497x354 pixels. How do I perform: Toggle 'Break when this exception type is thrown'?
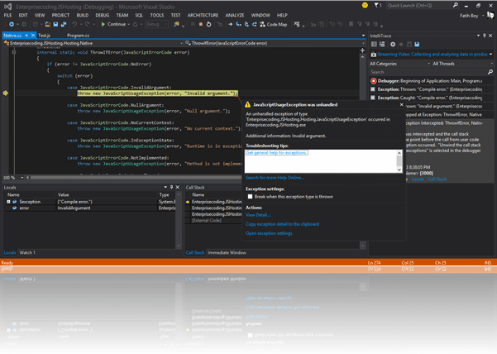coord(250,197)
